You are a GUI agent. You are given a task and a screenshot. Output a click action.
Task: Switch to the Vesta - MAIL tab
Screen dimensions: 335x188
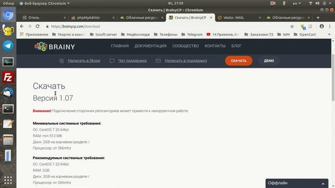[x=239, y=18]
